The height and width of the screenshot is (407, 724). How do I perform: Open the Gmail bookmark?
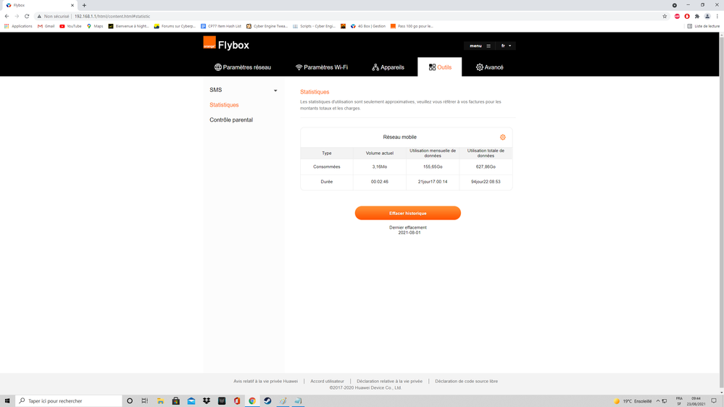[x=46, y=26]
